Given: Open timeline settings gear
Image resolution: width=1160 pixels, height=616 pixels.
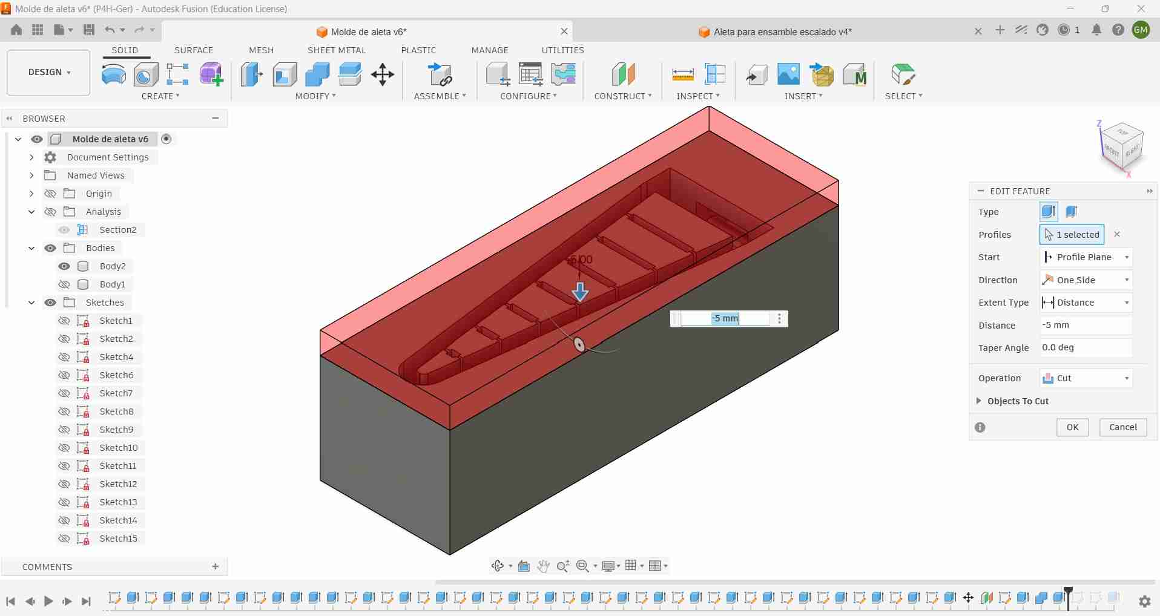Looking at the screenshot, I should (x=1144, y=601).
